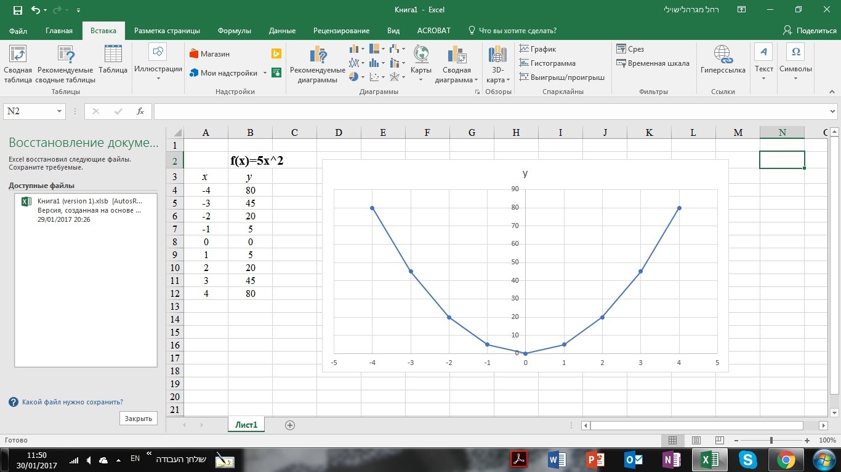841x472 pixels.
Task: Insert a Срез slicer
Action: tap(630, 49)
